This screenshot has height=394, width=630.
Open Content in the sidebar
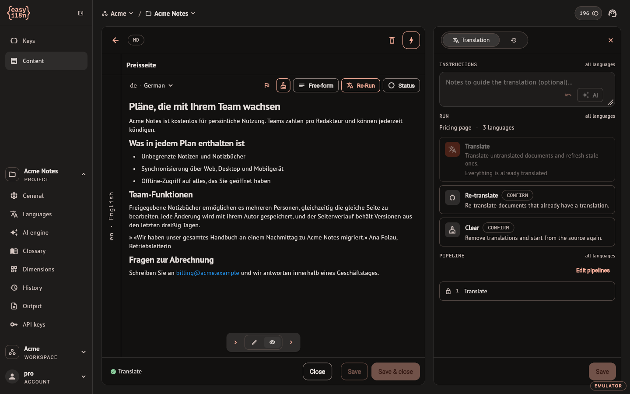click(x=46, y=61)
